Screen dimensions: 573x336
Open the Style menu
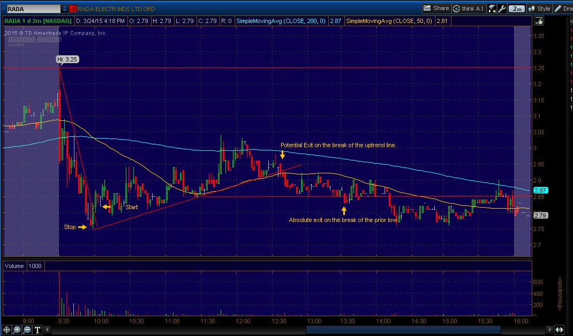tap(539, 9)
